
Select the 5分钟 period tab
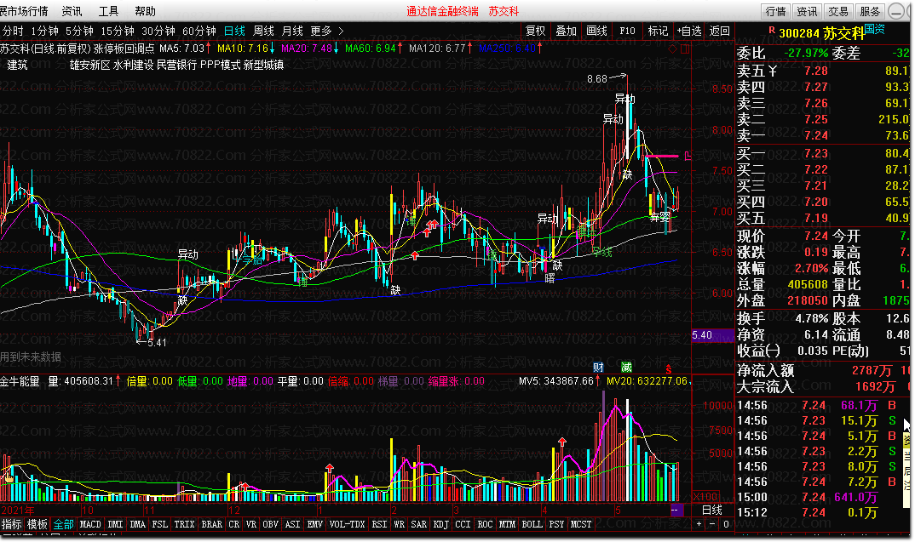(x=79, y=31)
